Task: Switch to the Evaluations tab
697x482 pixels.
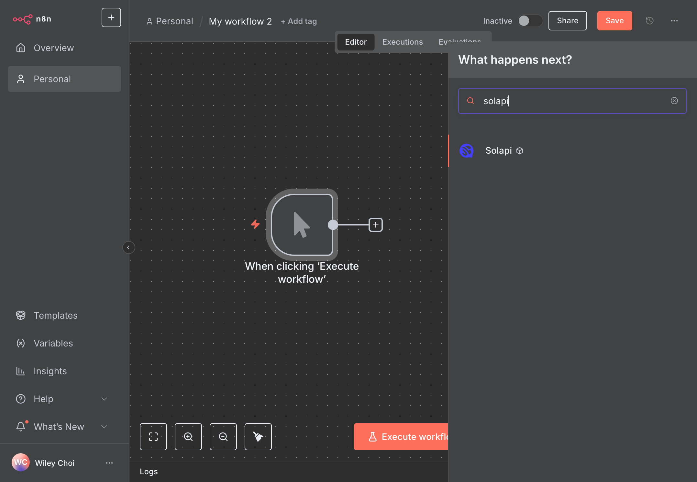Action: 460,41
